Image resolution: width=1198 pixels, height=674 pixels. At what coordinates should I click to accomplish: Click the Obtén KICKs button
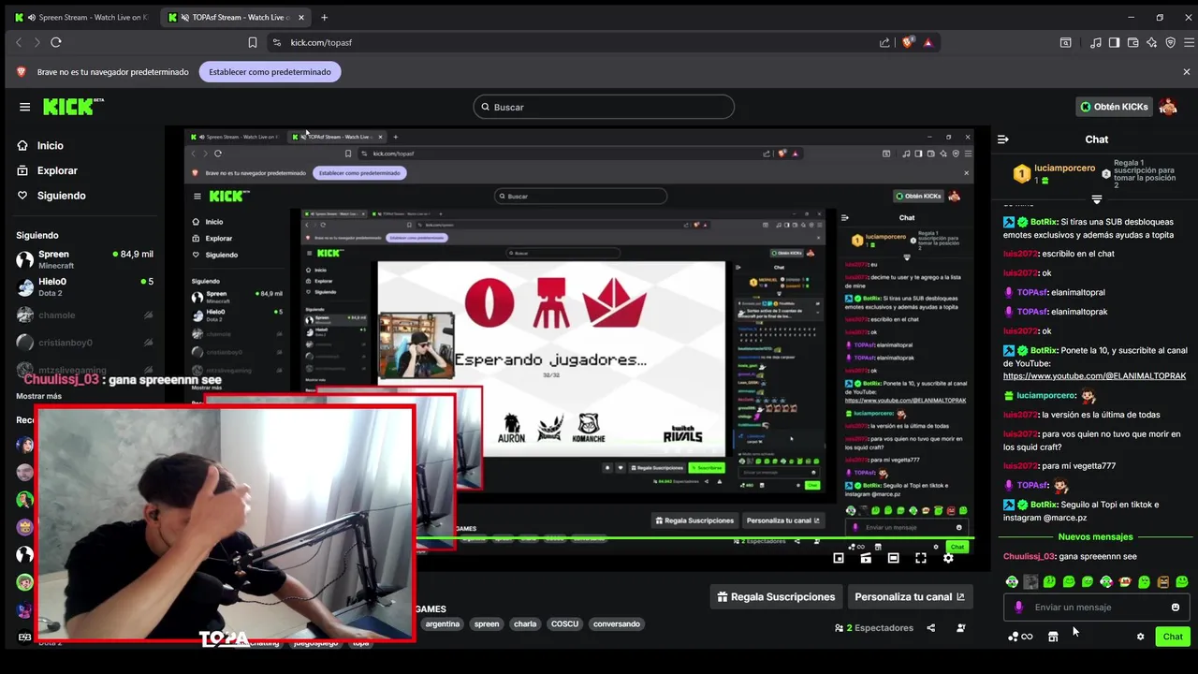(x=1114, y=107)
